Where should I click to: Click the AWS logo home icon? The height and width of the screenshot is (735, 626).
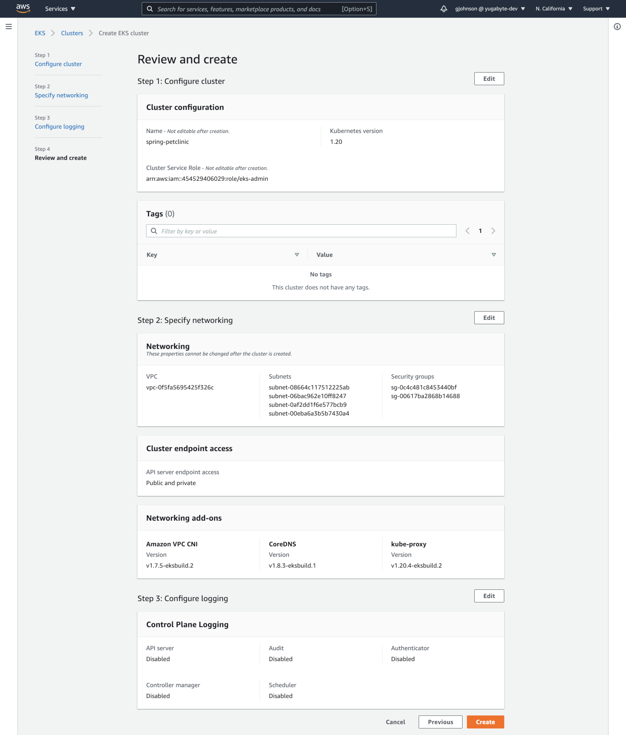23,9
